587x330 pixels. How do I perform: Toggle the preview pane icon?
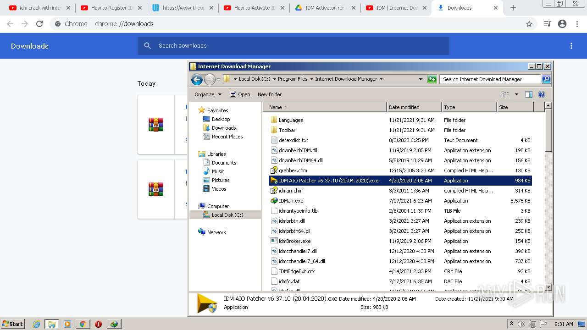point(529,94)
